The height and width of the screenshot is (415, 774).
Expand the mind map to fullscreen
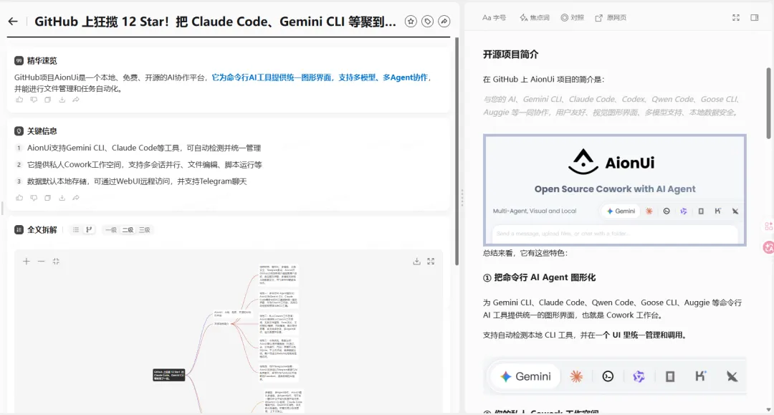point(431,262)
